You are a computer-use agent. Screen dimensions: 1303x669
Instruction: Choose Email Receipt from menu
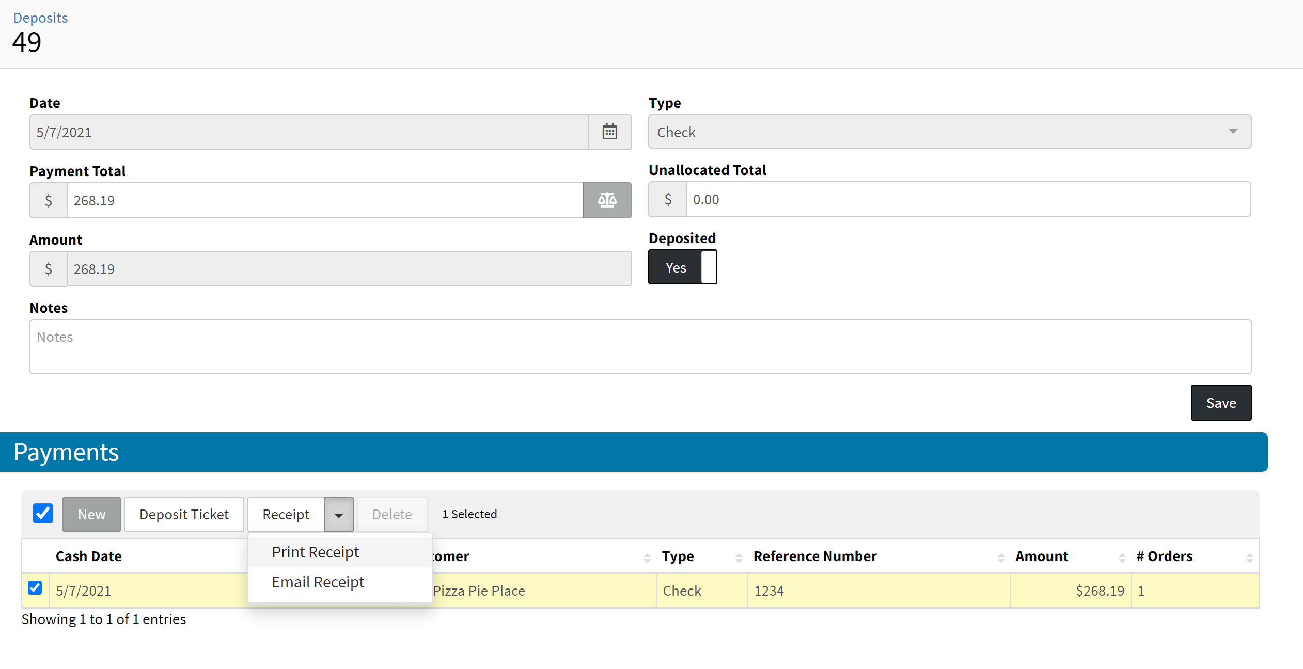tap(318, 582)
